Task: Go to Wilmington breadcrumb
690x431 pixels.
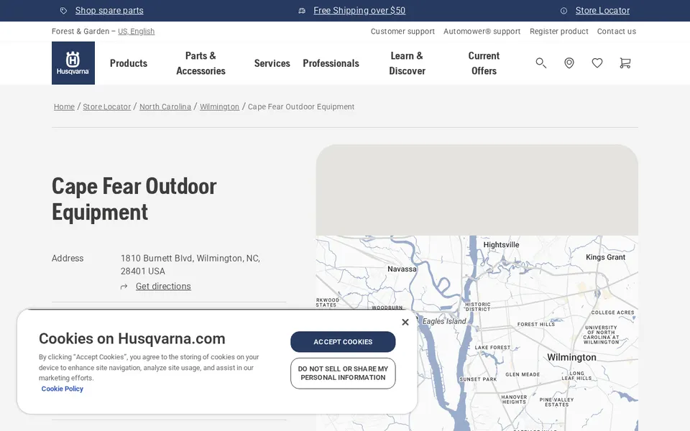Action: [x=220, y=106]
